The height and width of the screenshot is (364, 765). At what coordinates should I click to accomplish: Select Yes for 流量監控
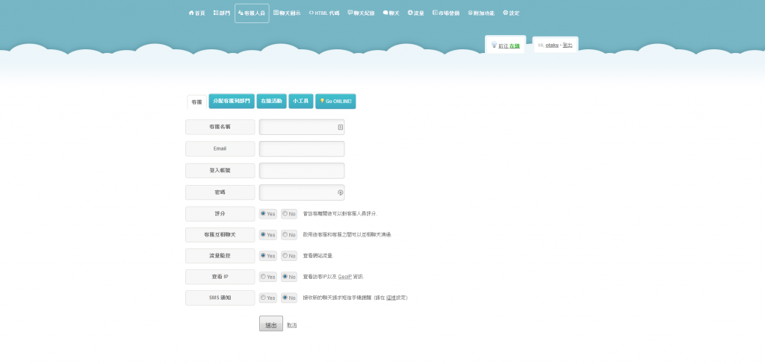pos(263,255)
